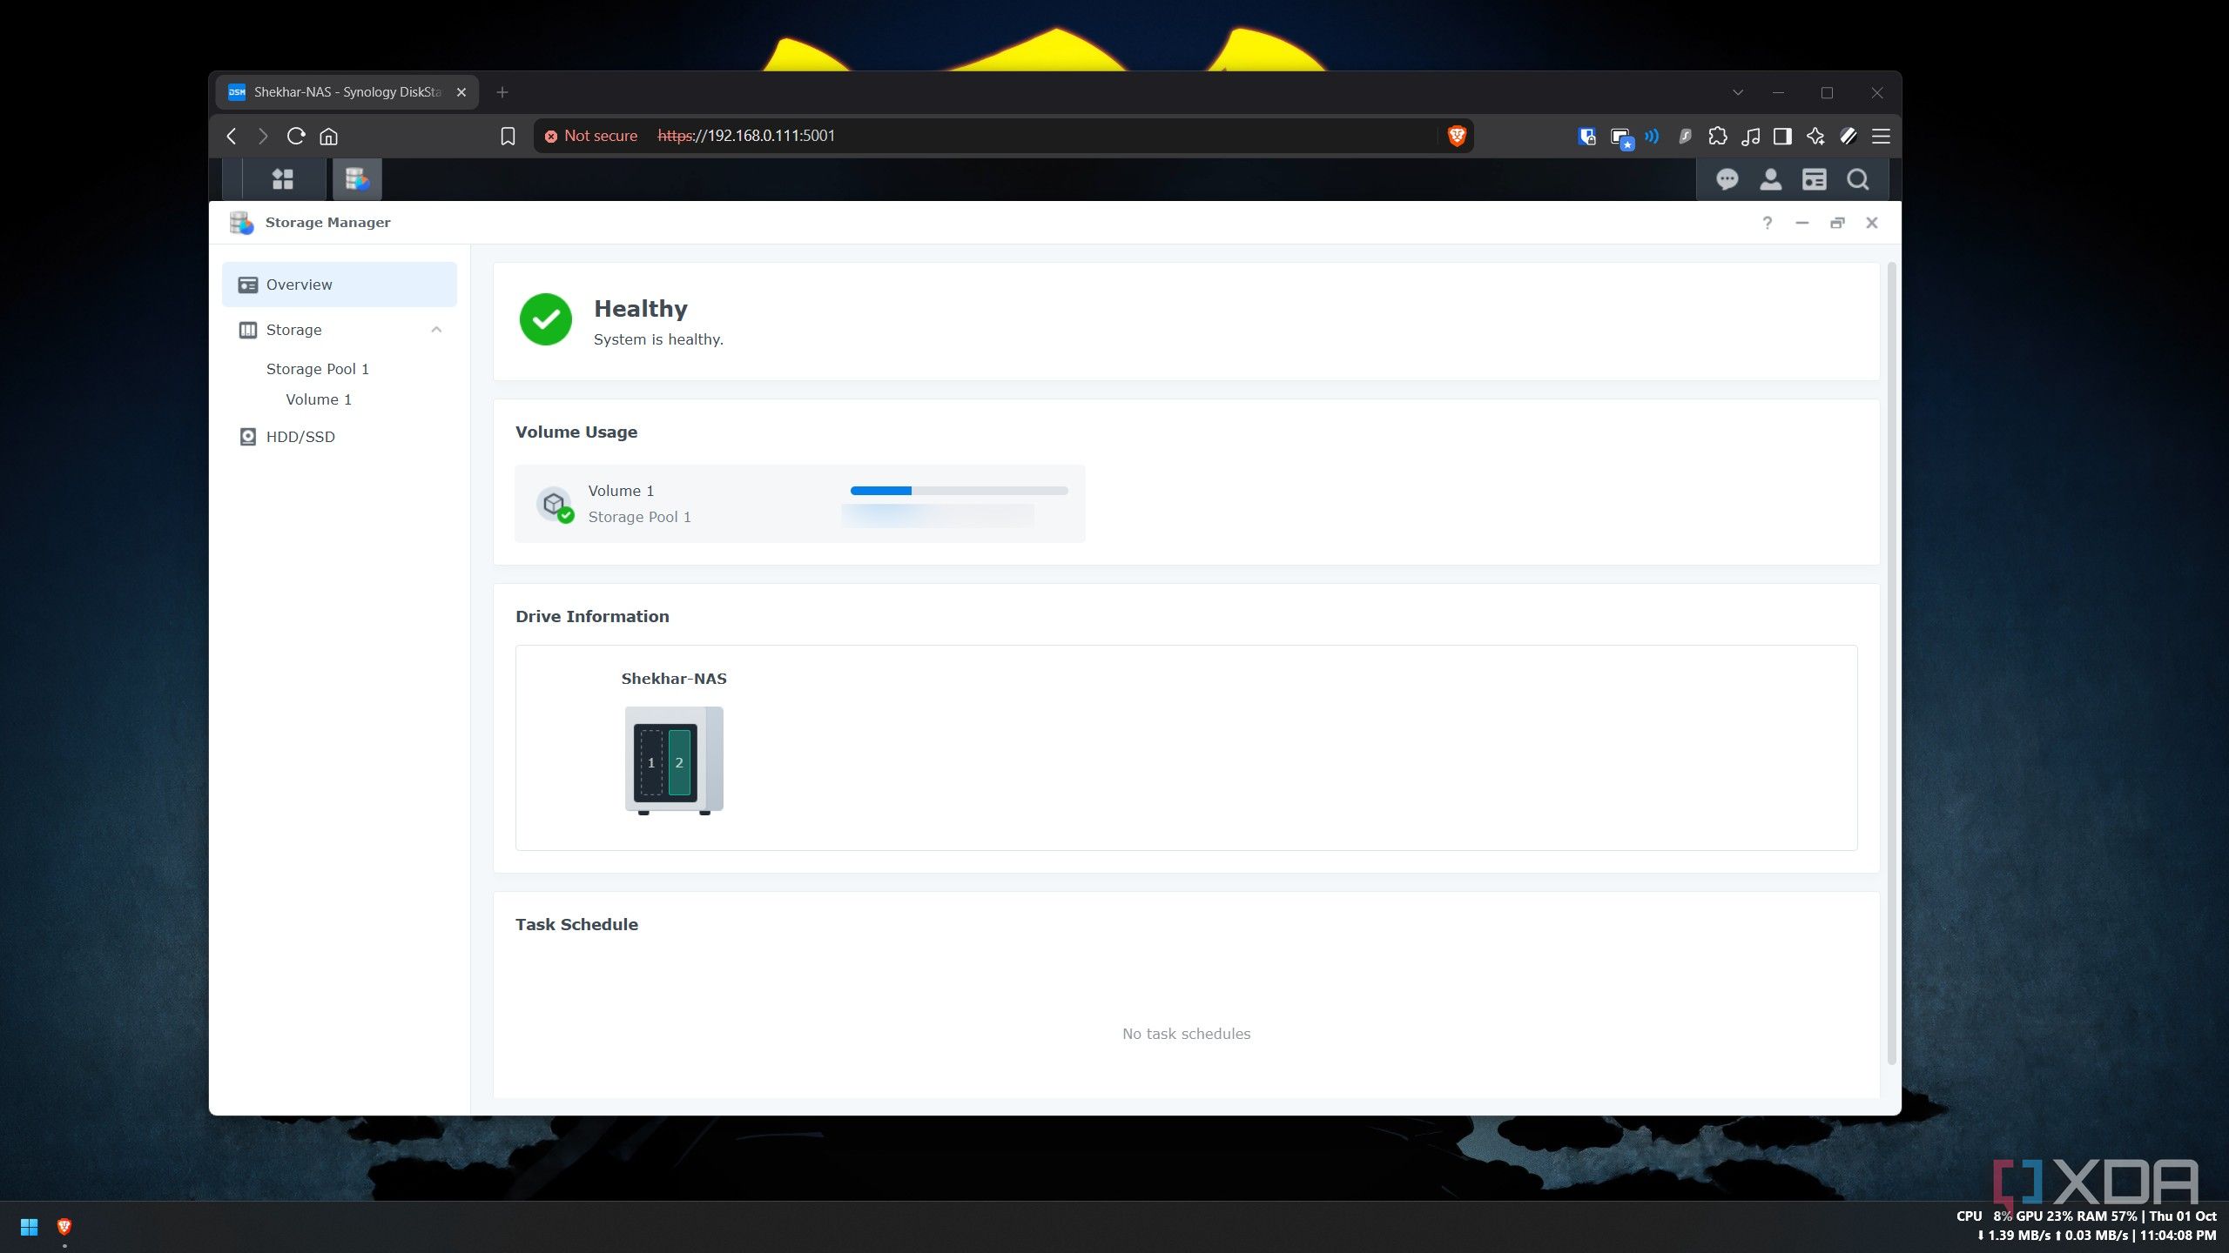2229x1253 pixels.
Task: Click empty drive bay 1 in NAS image
Action: (651, 762)
